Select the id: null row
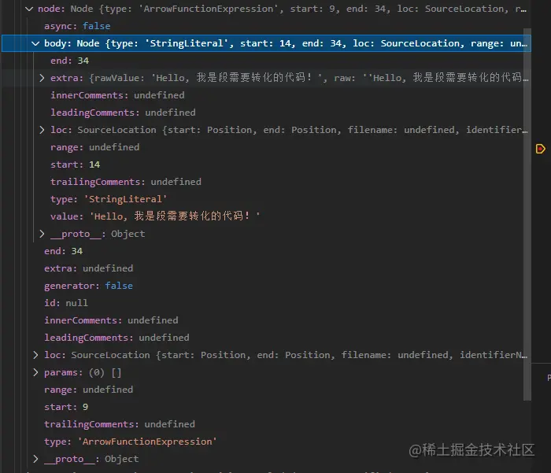Viewport: 551px width, 473px height. tap(266, 303)
